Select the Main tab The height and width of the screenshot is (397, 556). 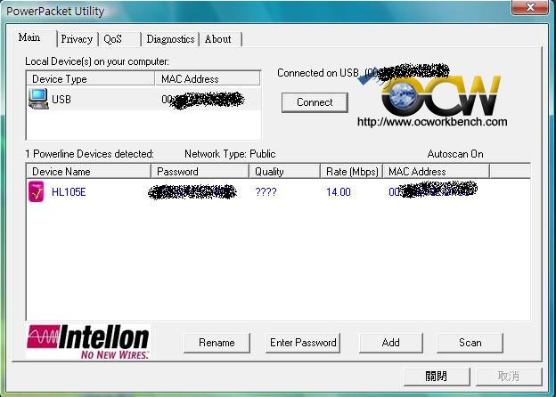35,37
